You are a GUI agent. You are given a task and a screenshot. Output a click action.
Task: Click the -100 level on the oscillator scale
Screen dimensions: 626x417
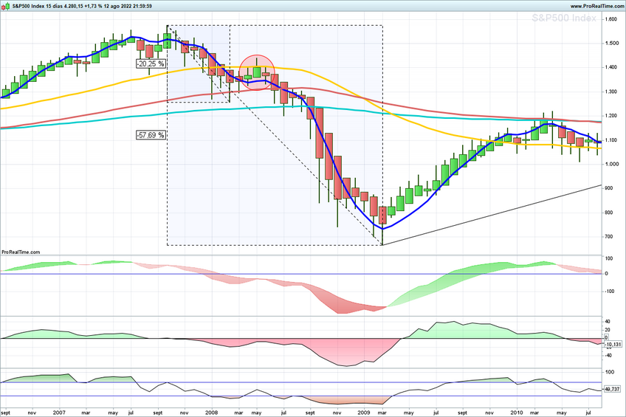pyautogui.click(x=610, y=292)
